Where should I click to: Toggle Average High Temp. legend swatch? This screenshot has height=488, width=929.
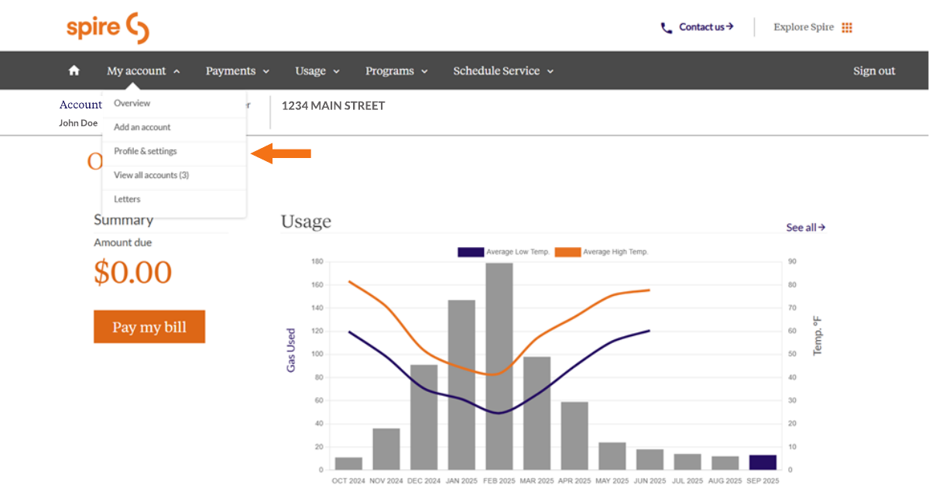click(567, 252)
